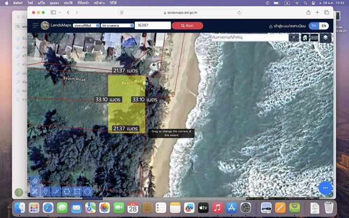
Task: Open the LandsMaps hamburger menu
Action: tap(35, 25)
